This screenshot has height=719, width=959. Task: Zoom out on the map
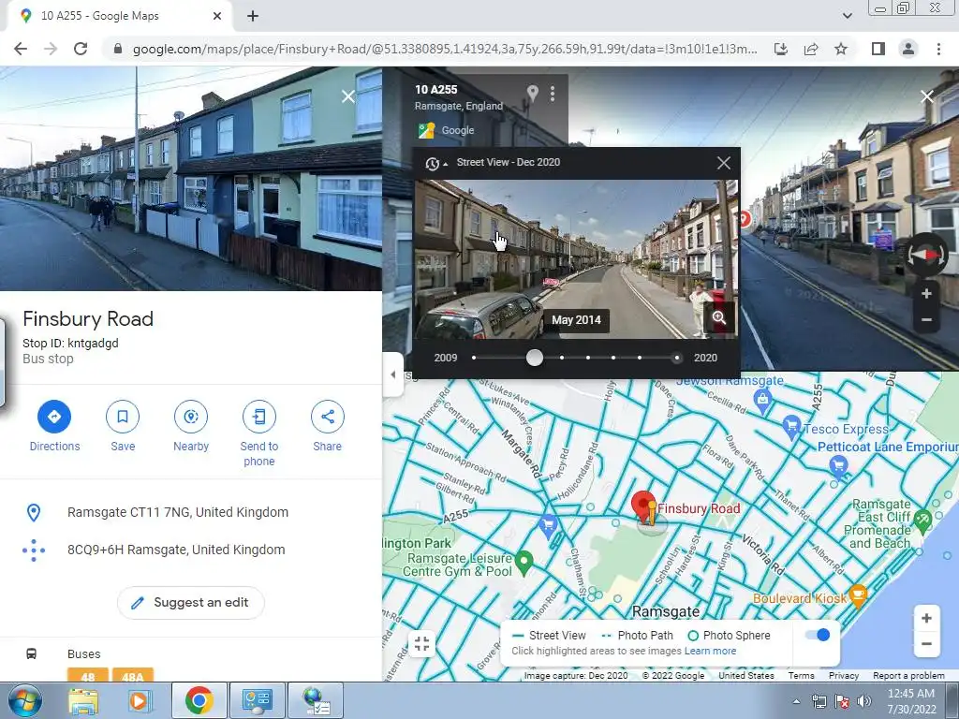(926, 644)
